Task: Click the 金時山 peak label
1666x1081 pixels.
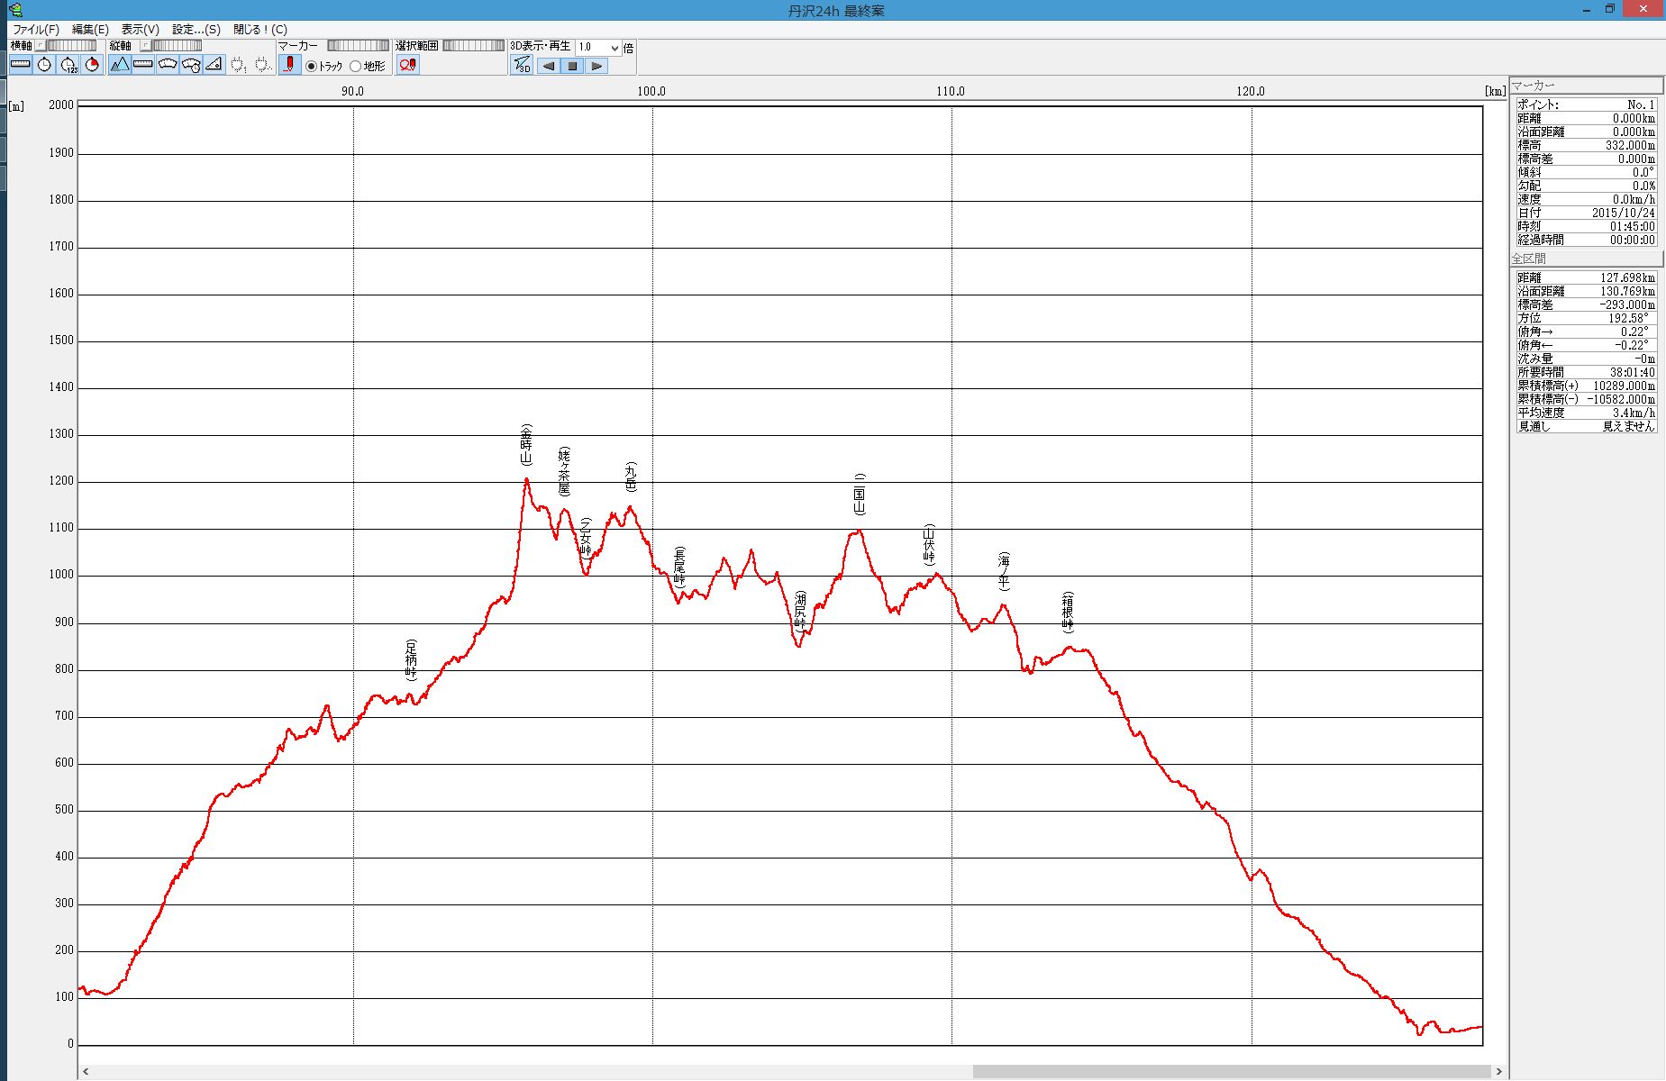Action: (x=526, y=444)
